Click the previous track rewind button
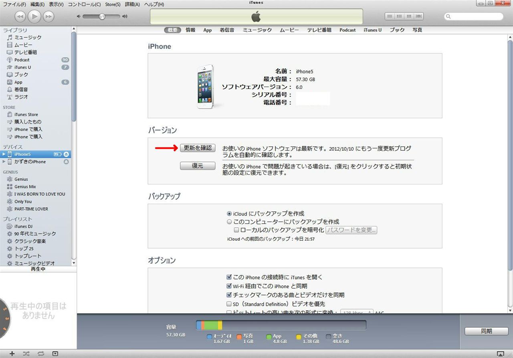This screenshot has height=358, width=513. [x=20, y=16]
